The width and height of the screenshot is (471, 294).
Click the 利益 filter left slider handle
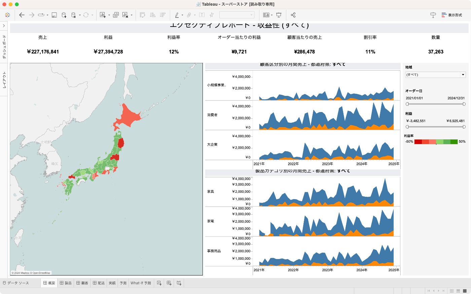click(407, 127)
